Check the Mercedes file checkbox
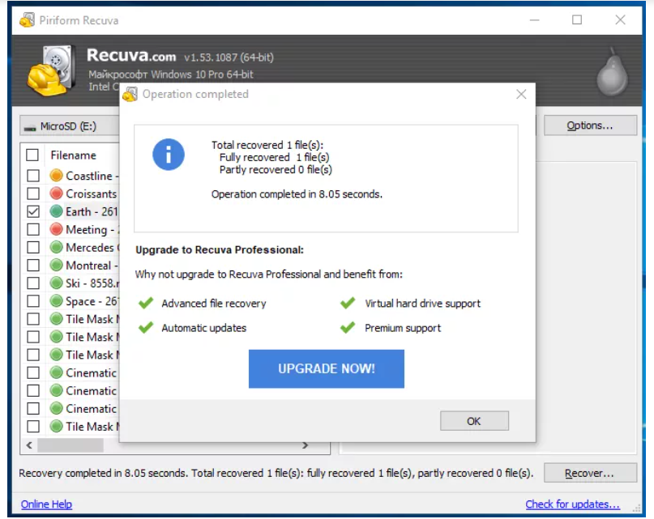Viewport: 654px width, 519px height. tap(33, 247)
